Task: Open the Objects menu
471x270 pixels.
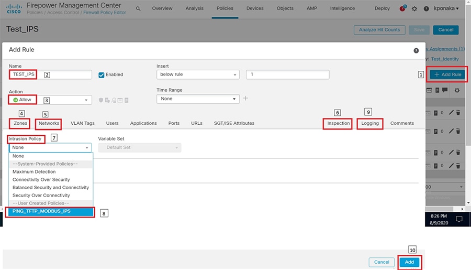Action: coord(285,8)
